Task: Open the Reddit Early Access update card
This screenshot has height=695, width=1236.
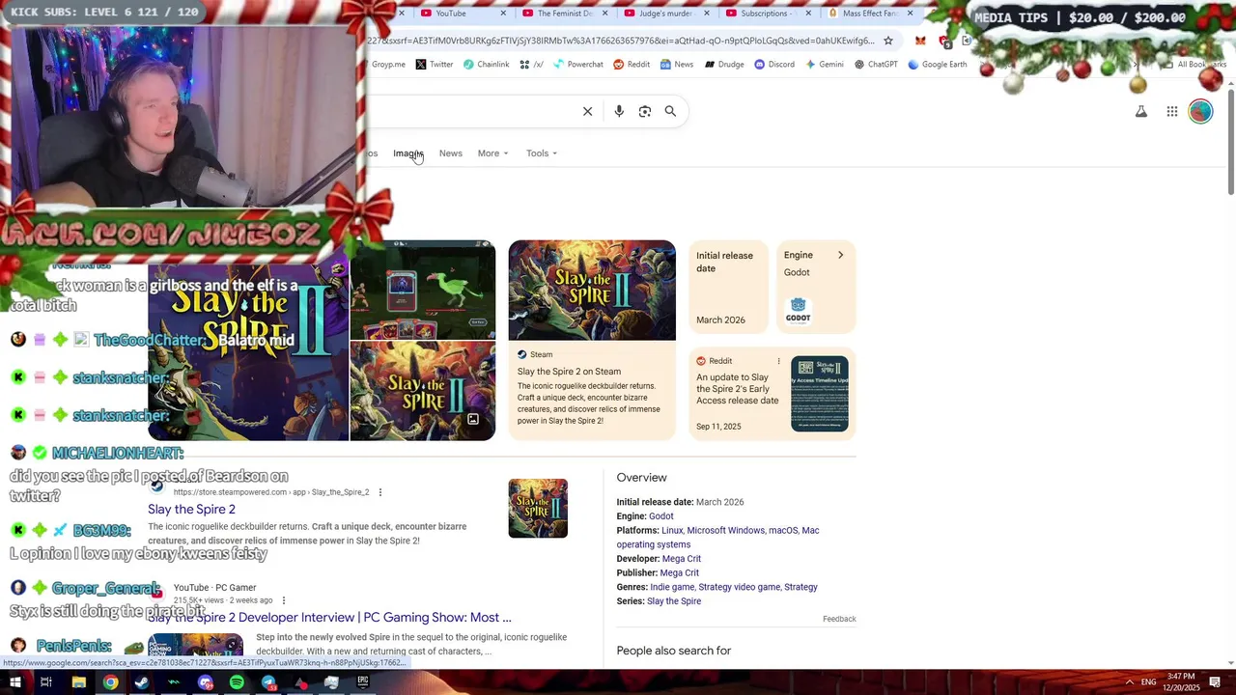Action: coord(772,394)
